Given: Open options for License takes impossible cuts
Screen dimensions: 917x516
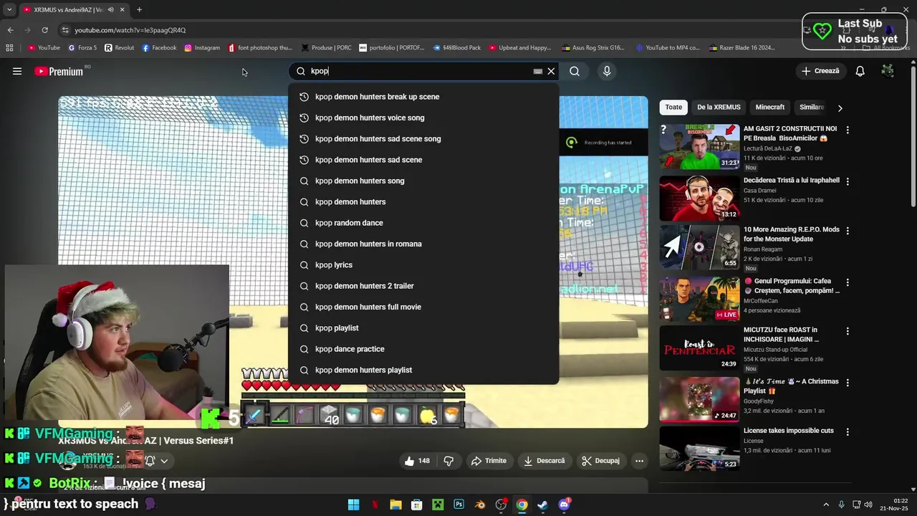Looking at the screenshot, I should click(848, 431).
